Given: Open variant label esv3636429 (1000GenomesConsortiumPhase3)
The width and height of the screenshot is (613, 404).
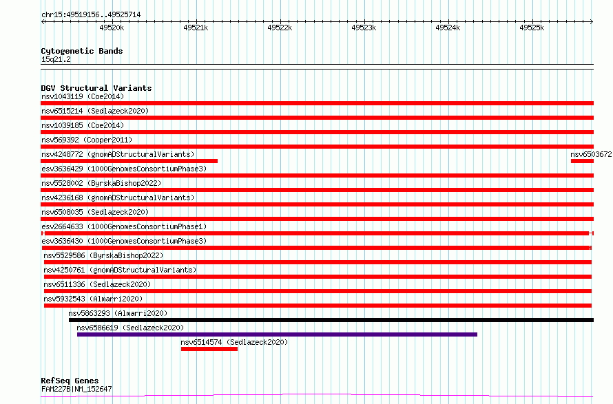Looking at the screenshot, I should coord(124,169).
